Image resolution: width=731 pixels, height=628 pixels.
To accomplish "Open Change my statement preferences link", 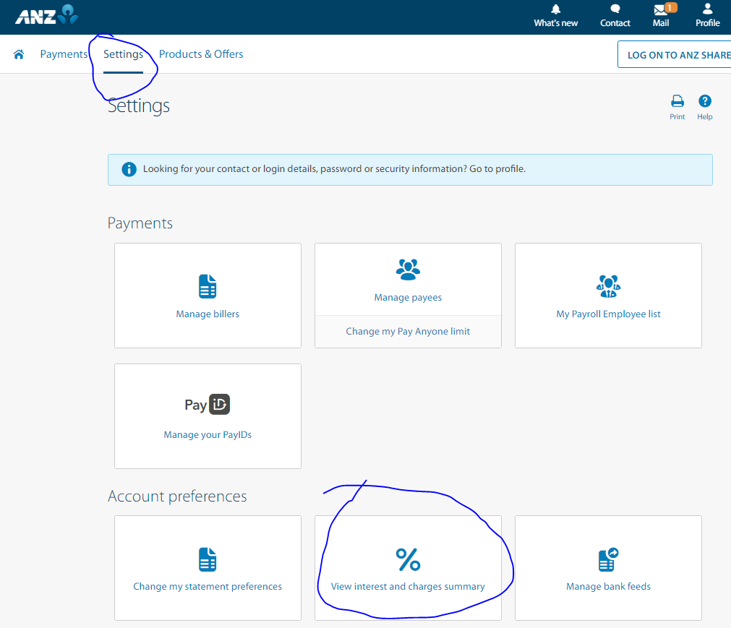I will coord(208,587).
